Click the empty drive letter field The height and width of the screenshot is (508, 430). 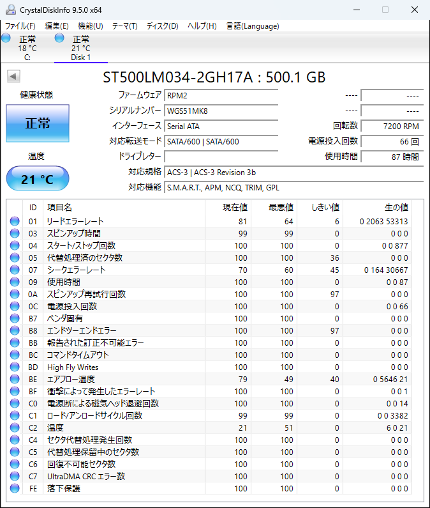[221, 157]
